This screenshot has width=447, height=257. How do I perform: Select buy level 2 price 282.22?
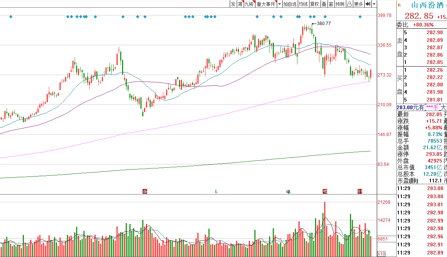[x=435, y=77]
